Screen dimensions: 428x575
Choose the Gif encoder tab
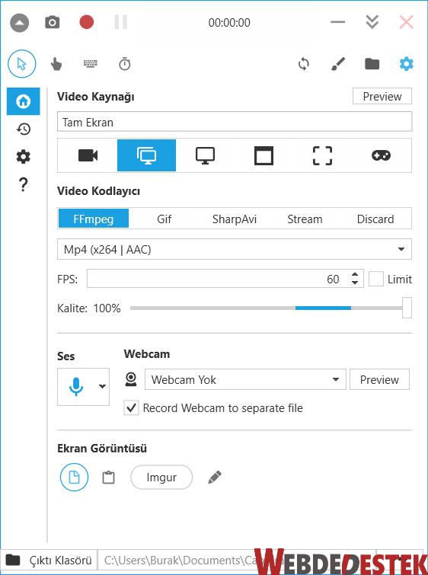[164, 219]
